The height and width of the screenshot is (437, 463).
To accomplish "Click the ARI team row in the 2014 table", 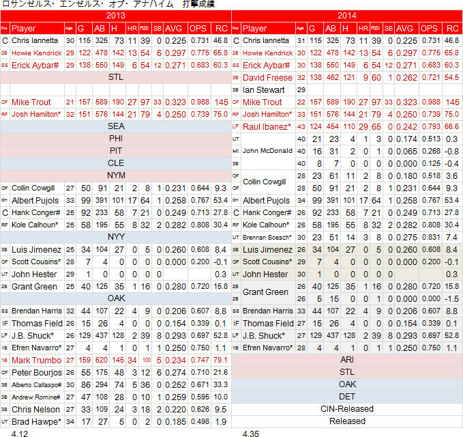I will 347,360.
